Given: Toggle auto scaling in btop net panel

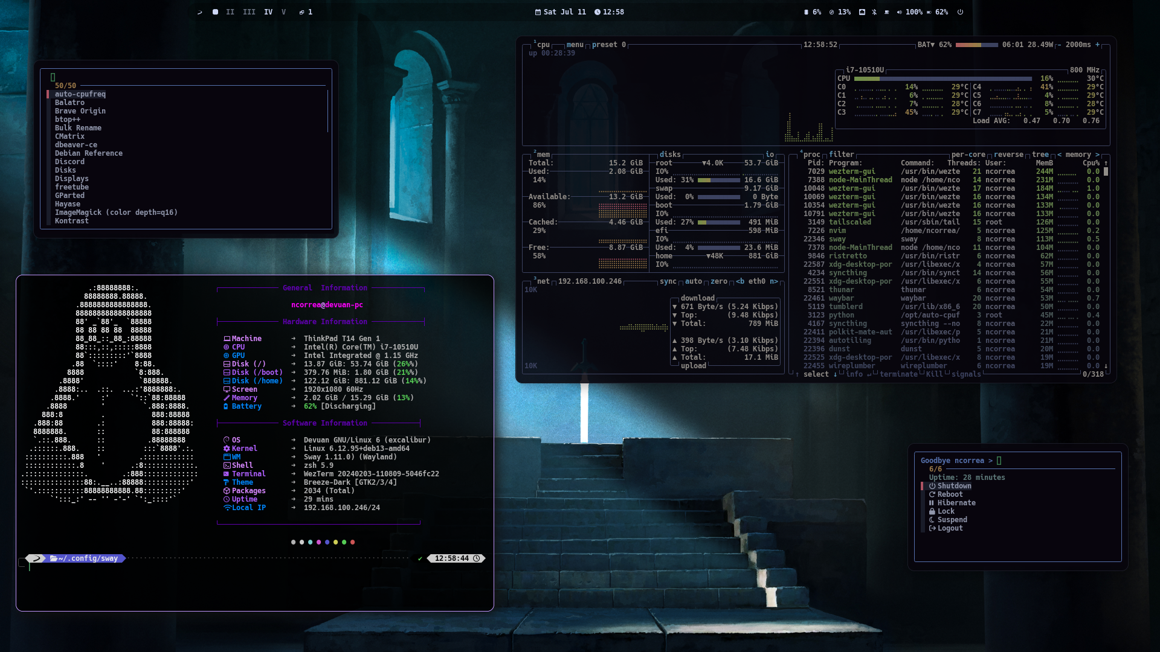Looking at the screenshot, I should click(x=694, y=281).
